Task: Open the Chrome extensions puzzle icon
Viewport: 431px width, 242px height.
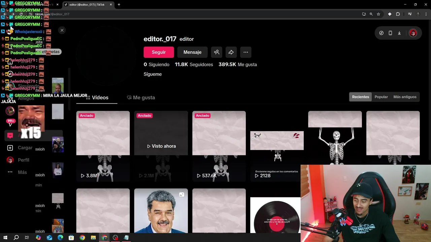Action: [x=398, y=14]
